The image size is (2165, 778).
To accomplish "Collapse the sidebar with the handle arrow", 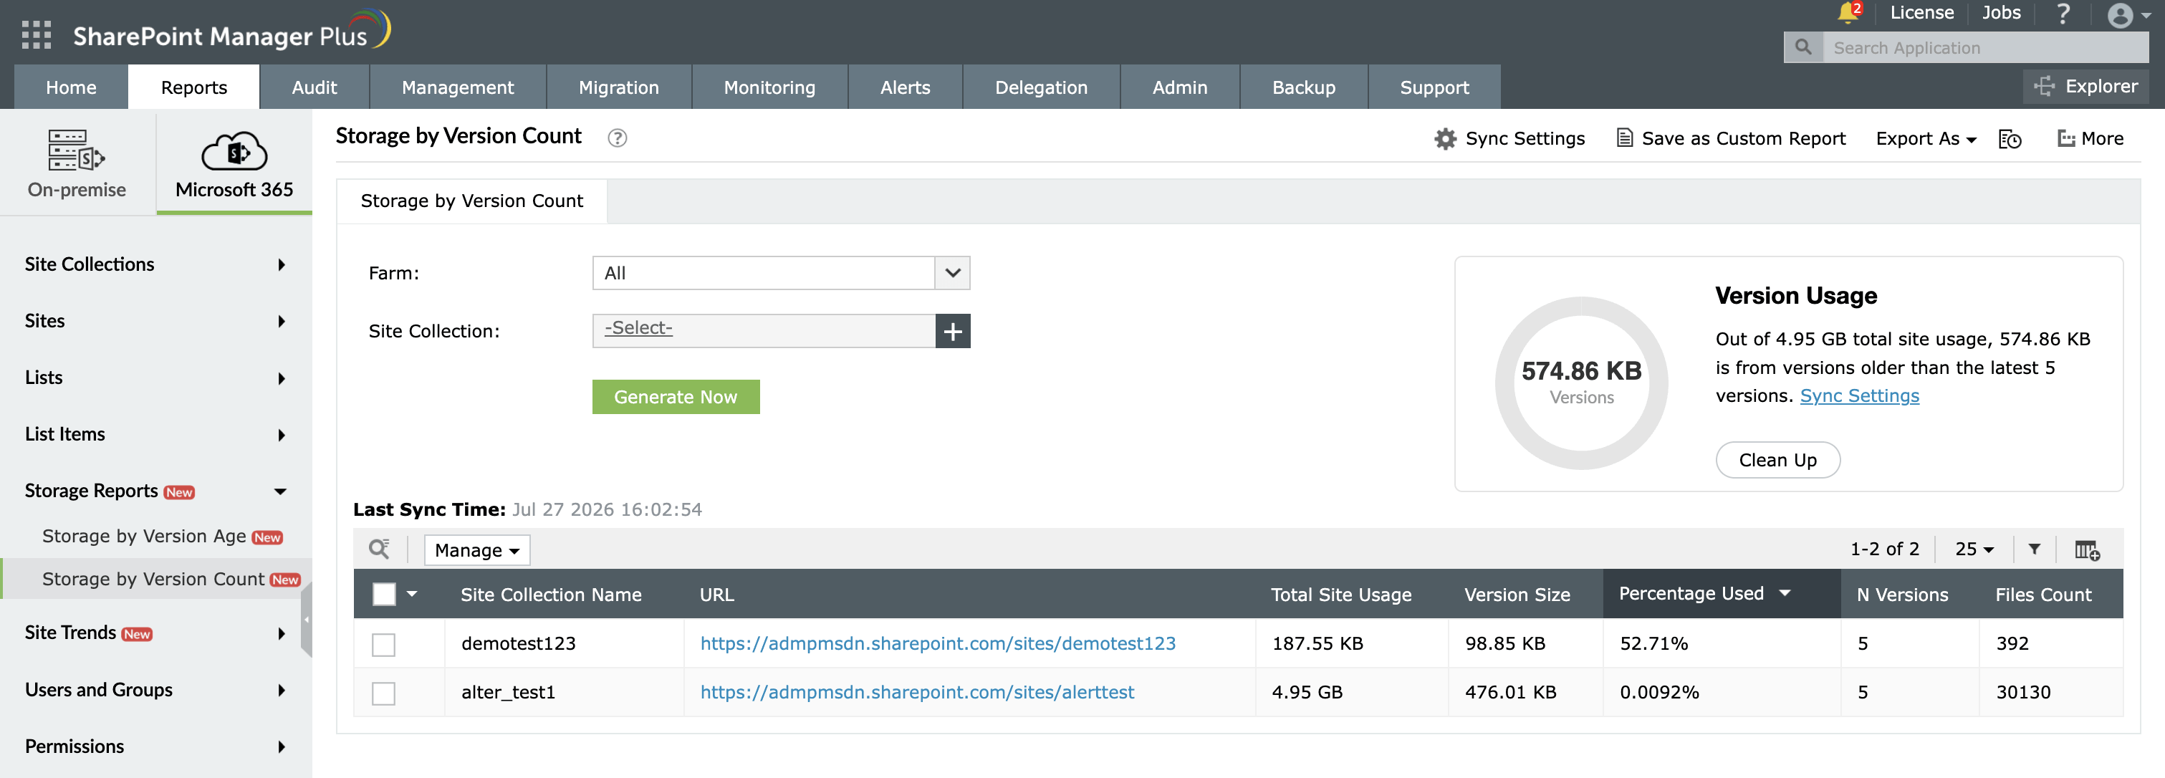I will 307,620.
